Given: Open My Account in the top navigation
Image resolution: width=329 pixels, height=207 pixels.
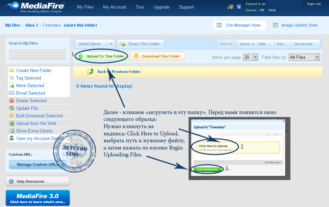Looking at the screenshot, I should (115, 7).
